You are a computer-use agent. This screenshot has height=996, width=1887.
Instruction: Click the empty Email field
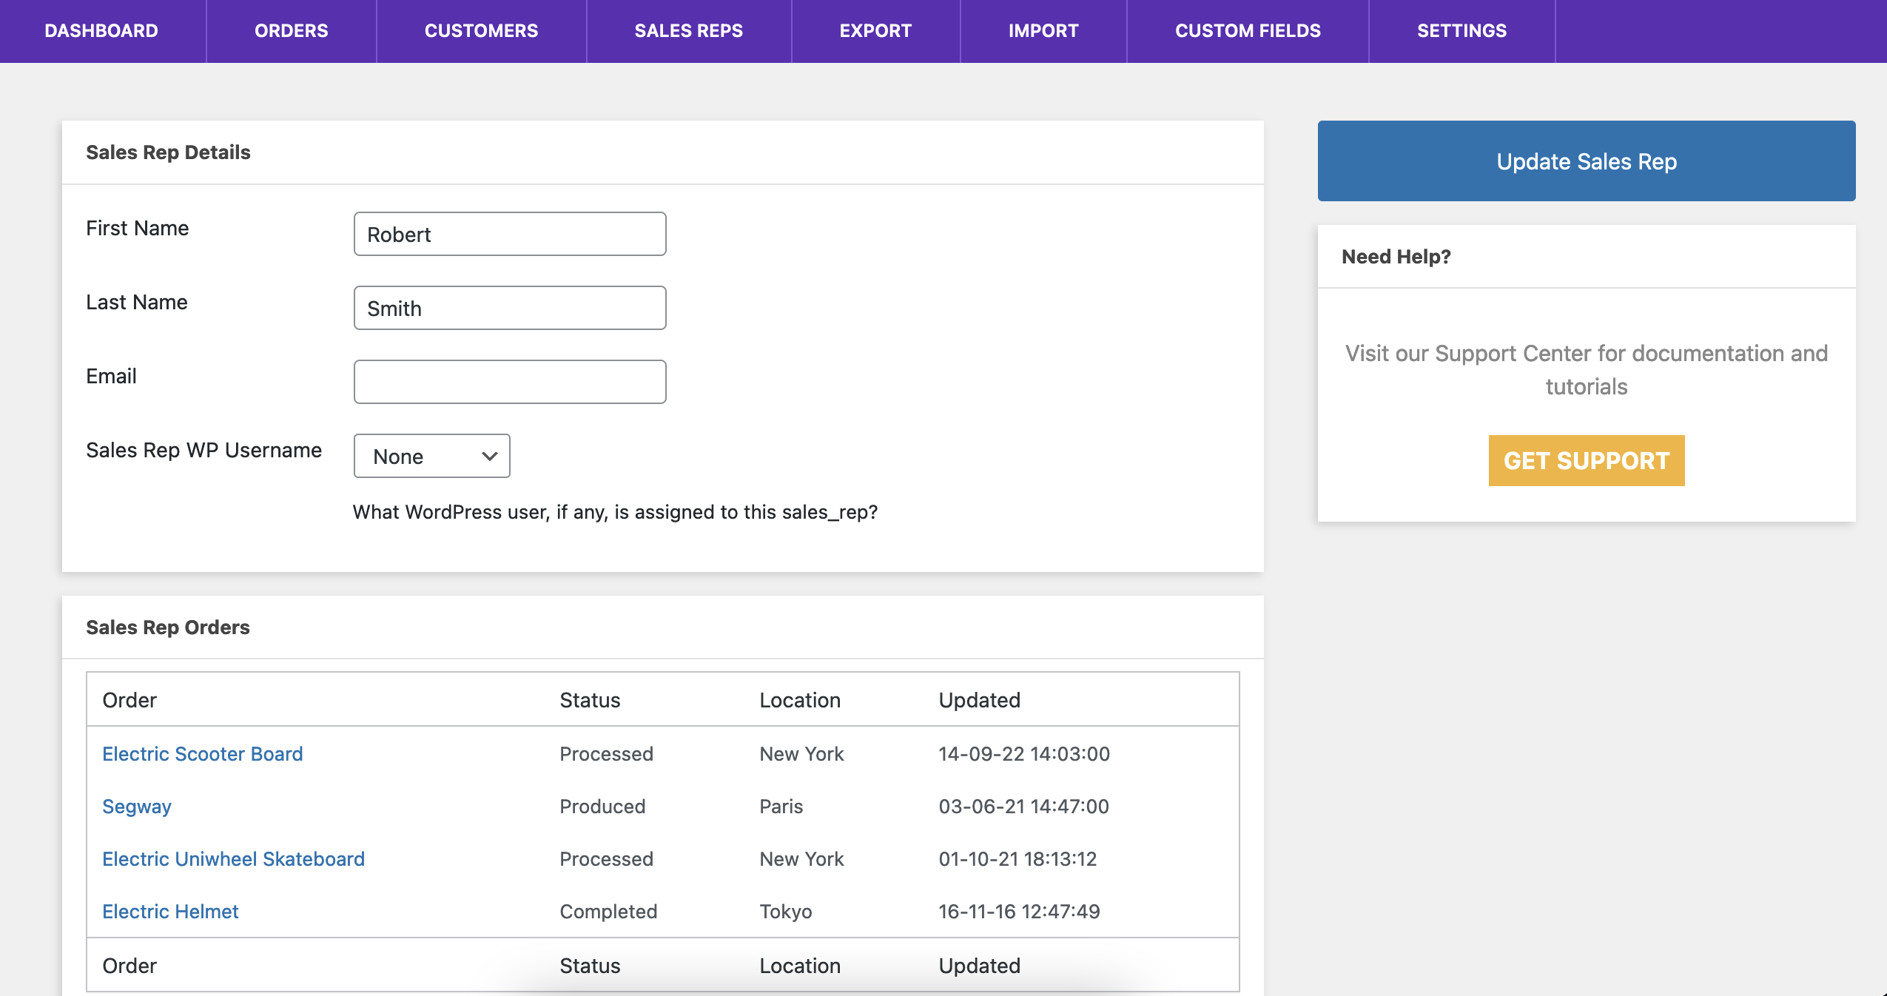(510, 383)
